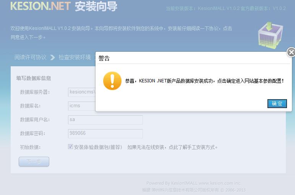
Task: Click the yellow exclamation warning icon
Action: pos(112,81)
